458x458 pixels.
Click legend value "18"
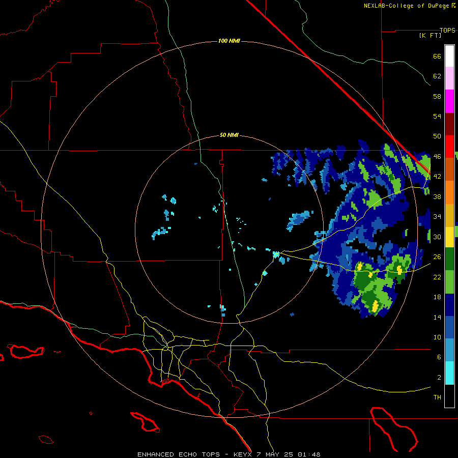pyautogui.click(x=437, y=297)
